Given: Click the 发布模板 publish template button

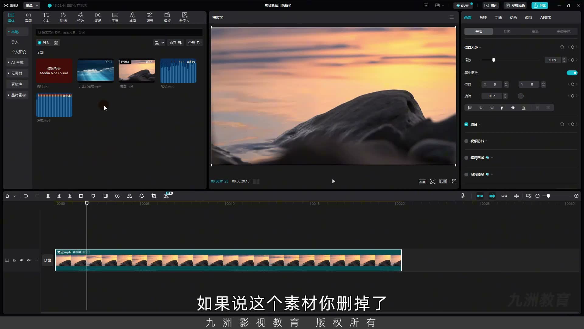Looking at the screenshot, I should pos(515,5).
